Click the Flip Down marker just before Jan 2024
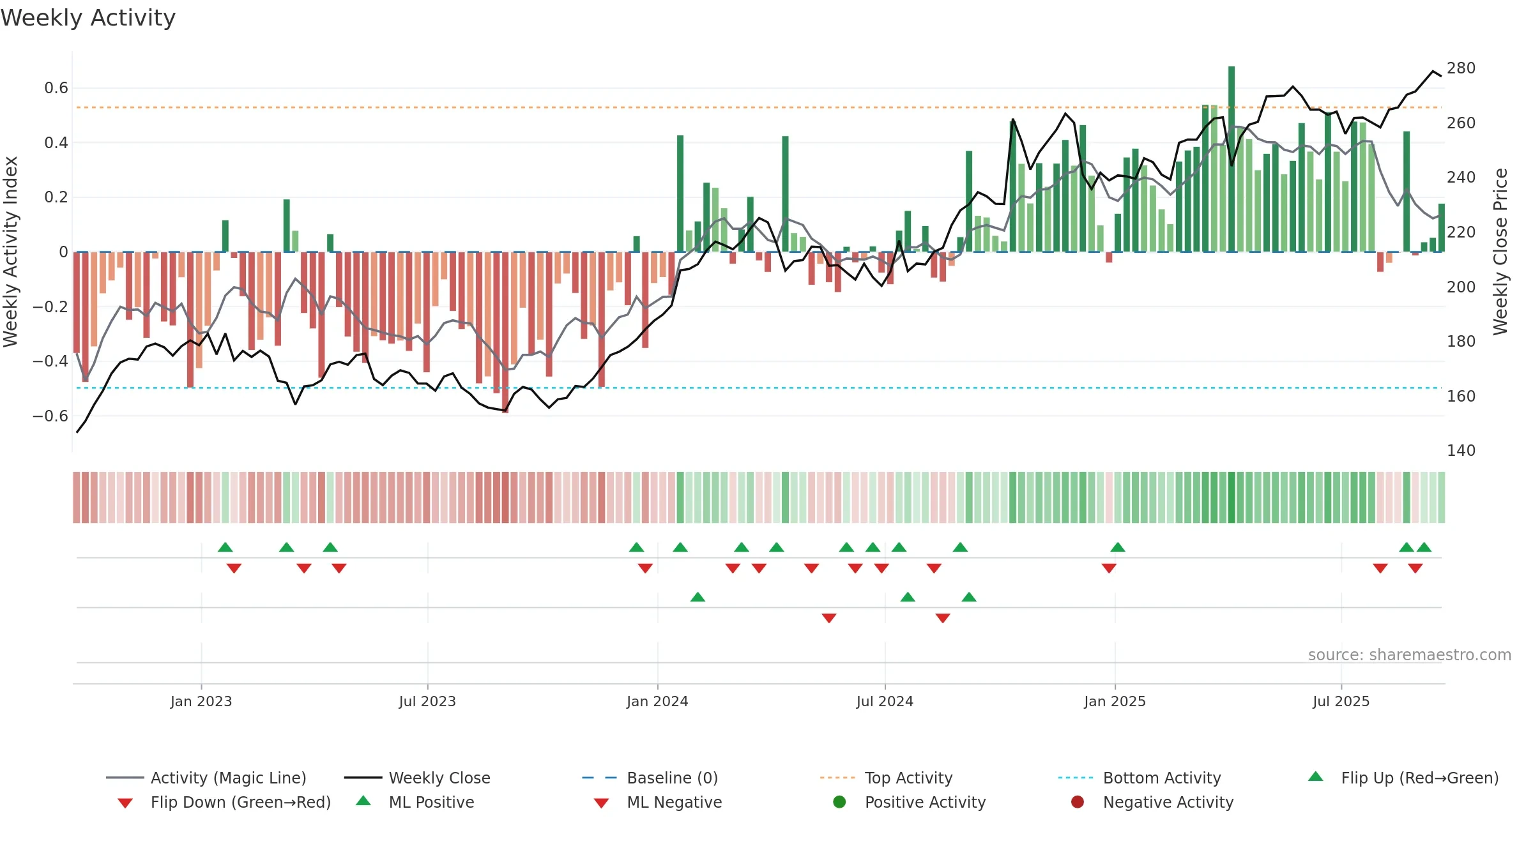The width and height of the screenshot is (1533, 862). coord(646,568)
